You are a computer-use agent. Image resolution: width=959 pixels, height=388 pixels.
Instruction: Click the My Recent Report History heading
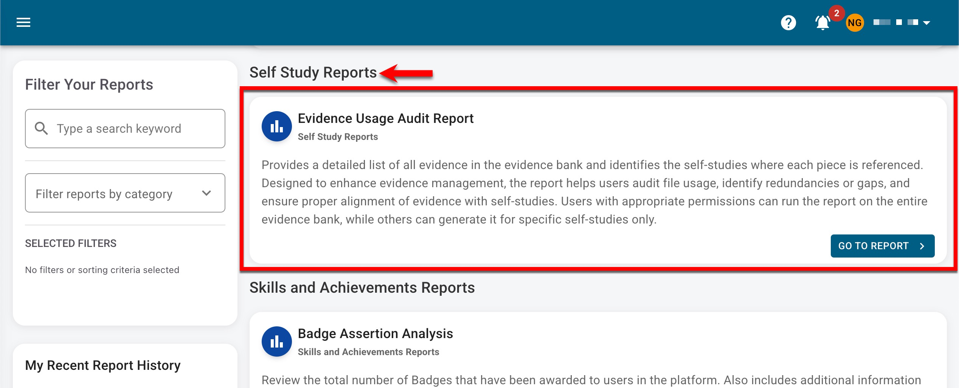coord(102,365)
